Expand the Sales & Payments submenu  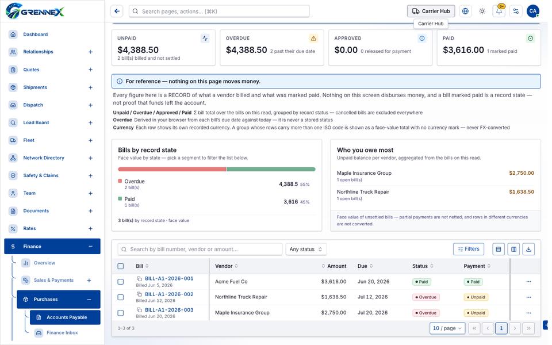[89, 280]
